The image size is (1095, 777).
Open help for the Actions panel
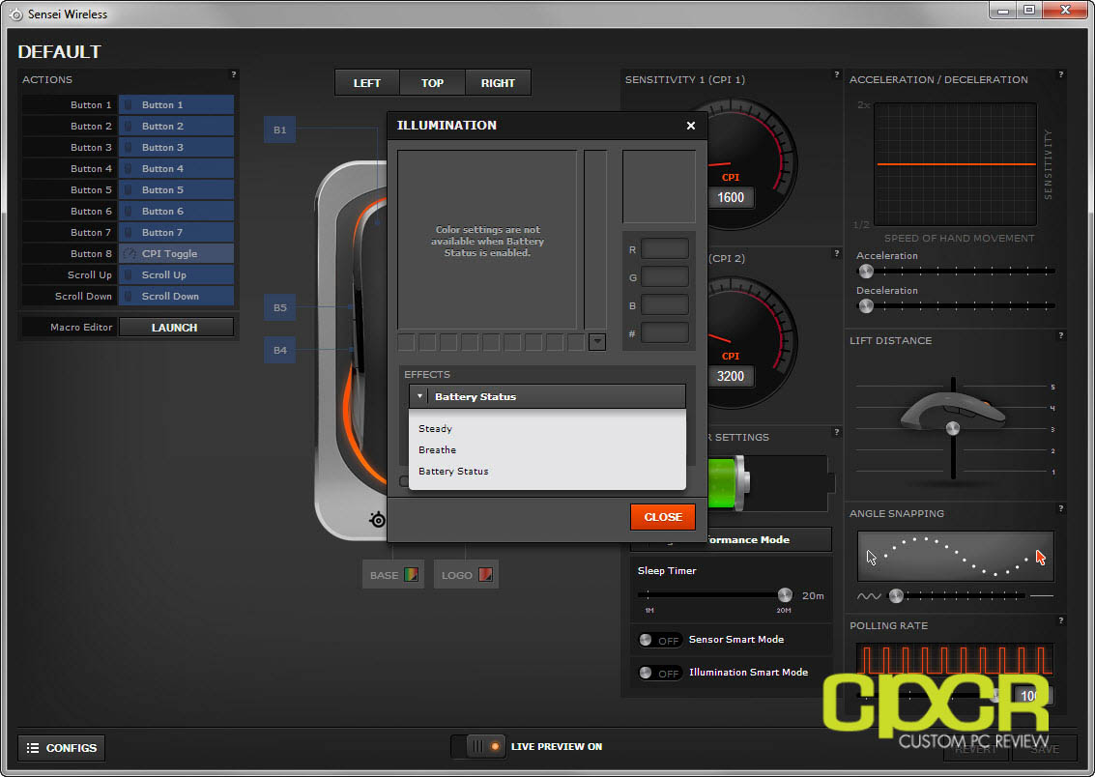[233, 74]
